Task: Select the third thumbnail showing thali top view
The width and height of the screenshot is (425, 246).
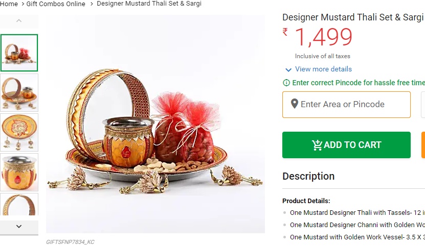Action: click(x=19, y=132)
